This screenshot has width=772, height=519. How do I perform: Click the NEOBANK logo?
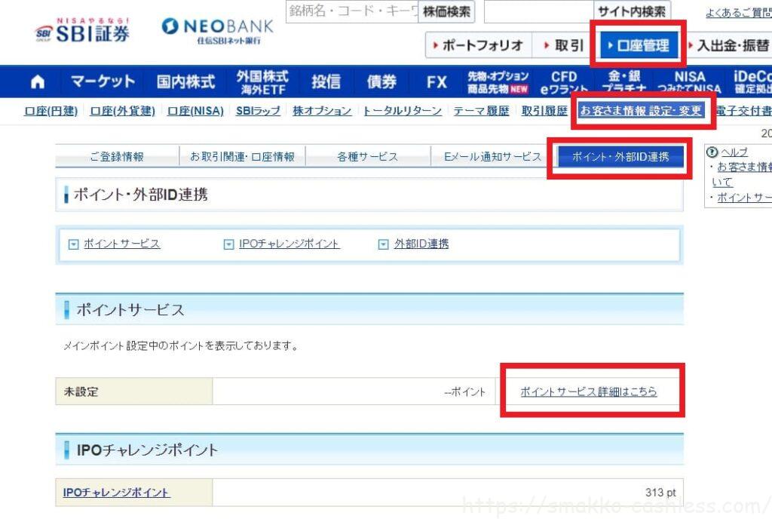(x=218, y=30)
